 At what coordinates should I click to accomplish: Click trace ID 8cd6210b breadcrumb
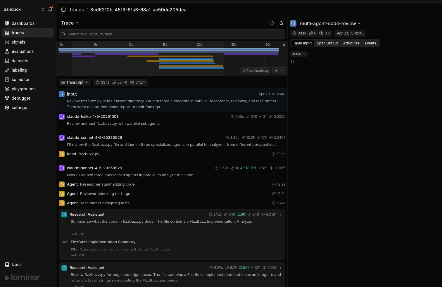pyautogui.click(x=138, y=10)
